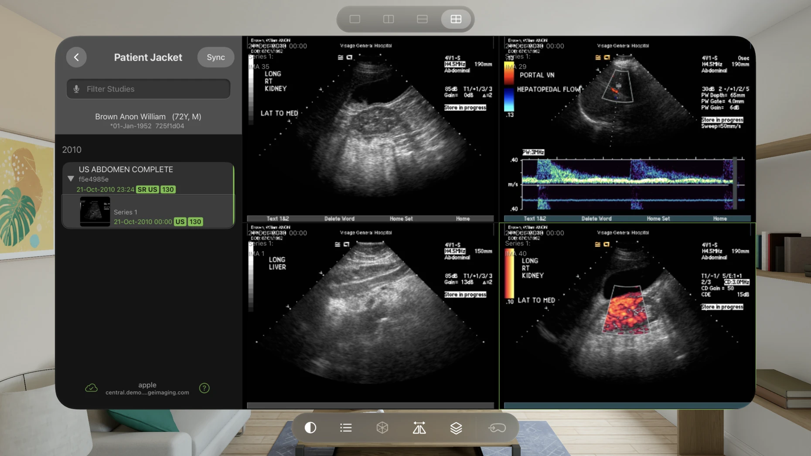Select the Portal VN Doppler viewport
The height and width of the screenshot is (456, 811).
click(627, 129)
